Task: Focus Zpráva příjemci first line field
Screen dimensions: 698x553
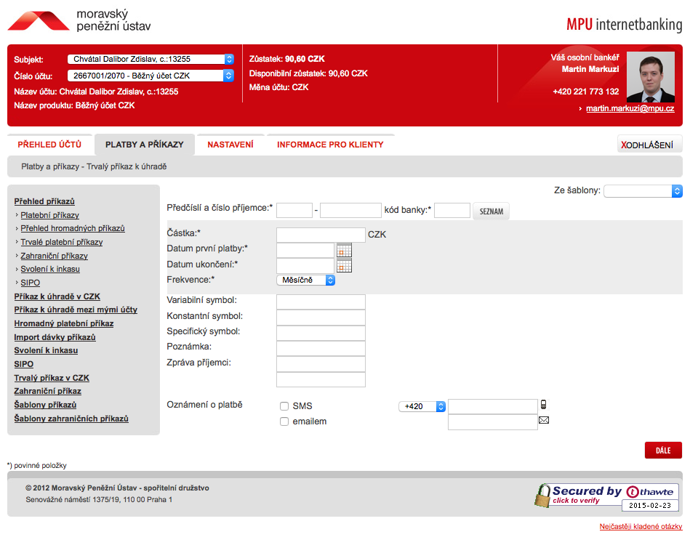Action: 321,364
